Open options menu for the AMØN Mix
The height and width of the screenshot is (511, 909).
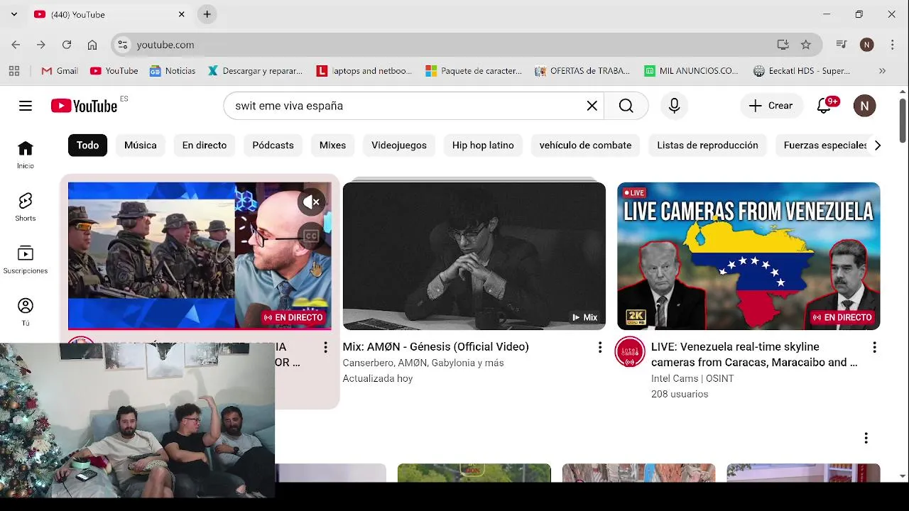pyautogui.click(x=600, y=347)
